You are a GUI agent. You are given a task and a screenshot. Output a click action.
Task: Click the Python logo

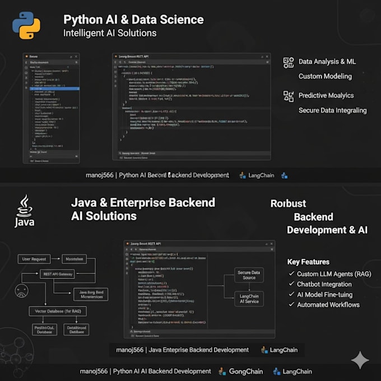point(26,25)
